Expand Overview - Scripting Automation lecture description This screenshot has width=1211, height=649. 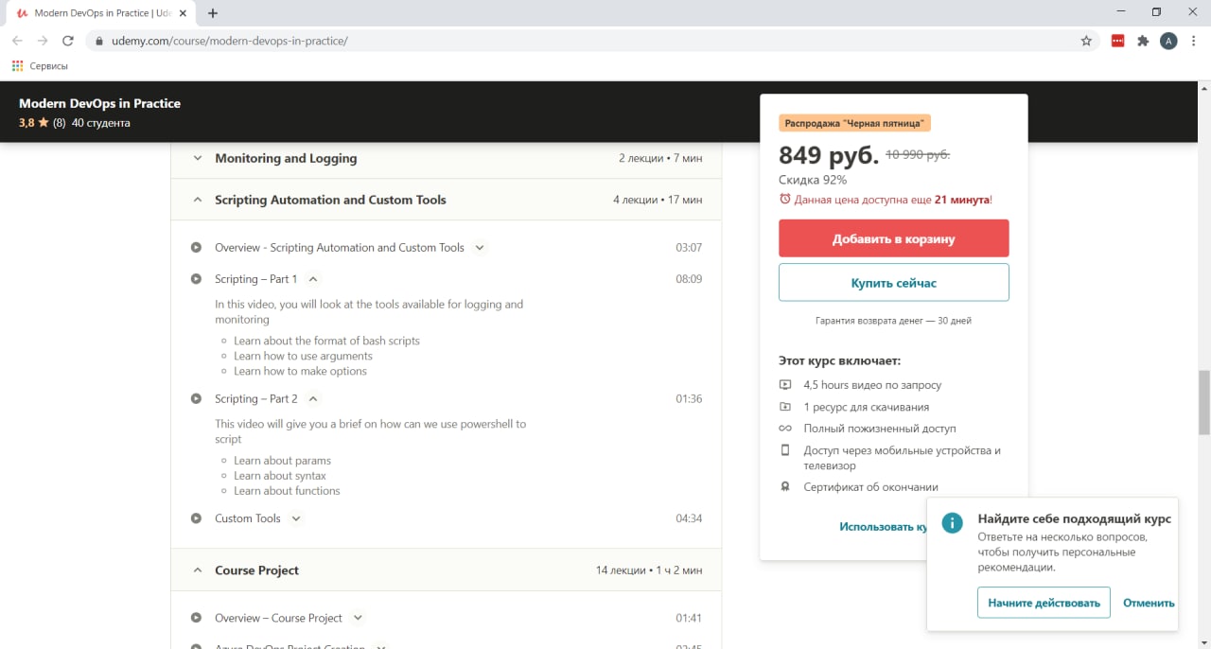click(480, 248)
